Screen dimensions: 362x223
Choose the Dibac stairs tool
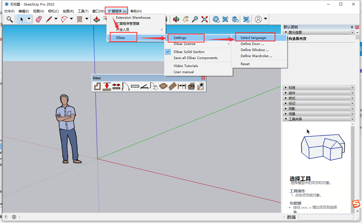point(173,87)
